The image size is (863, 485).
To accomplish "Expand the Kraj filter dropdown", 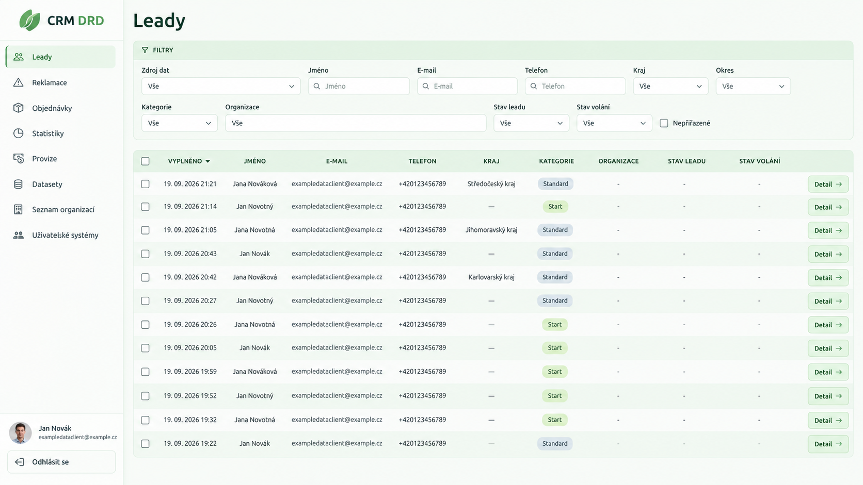I will point(670,86).
